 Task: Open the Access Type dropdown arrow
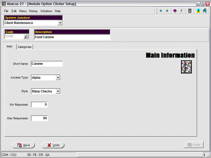(58, 78)
